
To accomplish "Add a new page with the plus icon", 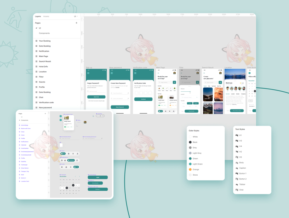I will click(77, 23).
